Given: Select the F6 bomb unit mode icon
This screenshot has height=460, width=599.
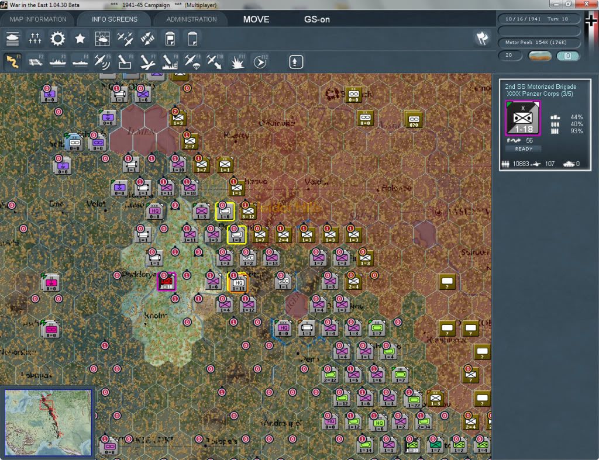Looking at the screenshot, I should (x=125, y=61).
